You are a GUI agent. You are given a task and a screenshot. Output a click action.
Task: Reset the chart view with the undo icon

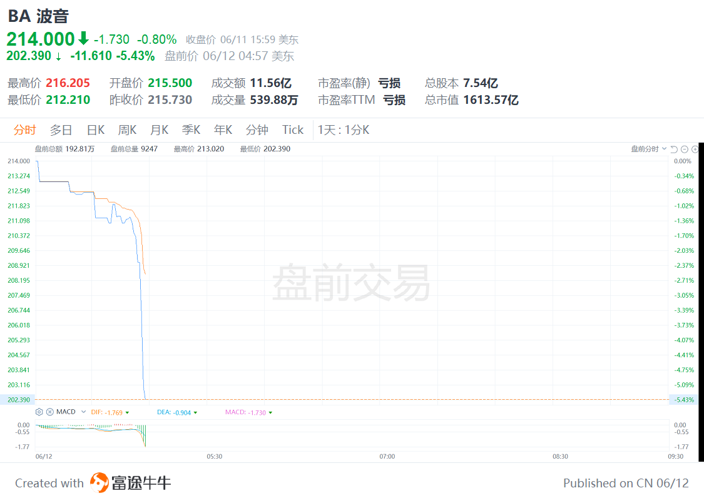pyautogui.click(x=674, y=150)
